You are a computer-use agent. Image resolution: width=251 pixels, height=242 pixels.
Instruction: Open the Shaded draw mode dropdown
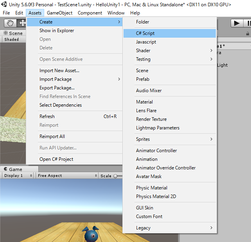coord(13,39)
